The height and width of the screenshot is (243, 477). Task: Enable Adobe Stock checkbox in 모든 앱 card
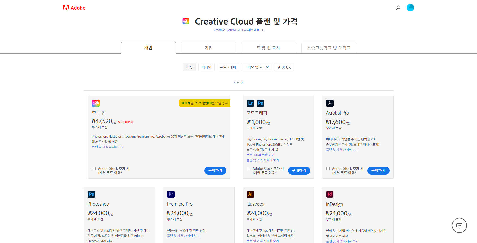[x=94, y=169]
